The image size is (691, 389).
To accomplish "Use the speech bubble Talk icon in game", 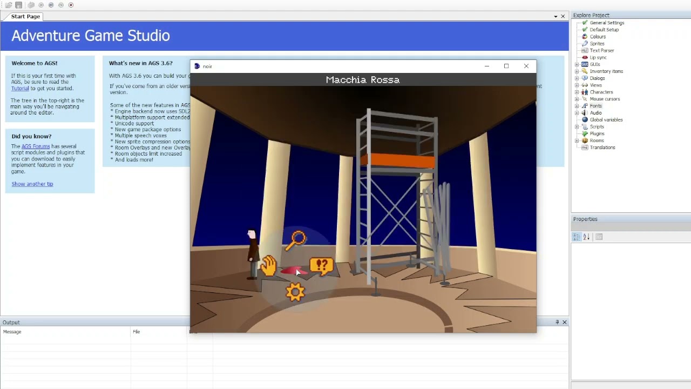I will 321,266.
